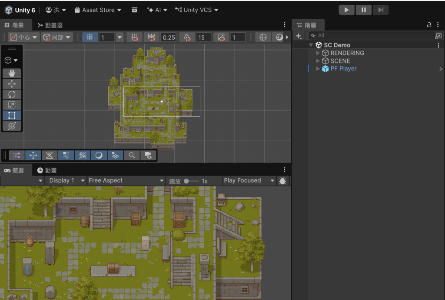Select the Move tool in scene toolbar

12,84
